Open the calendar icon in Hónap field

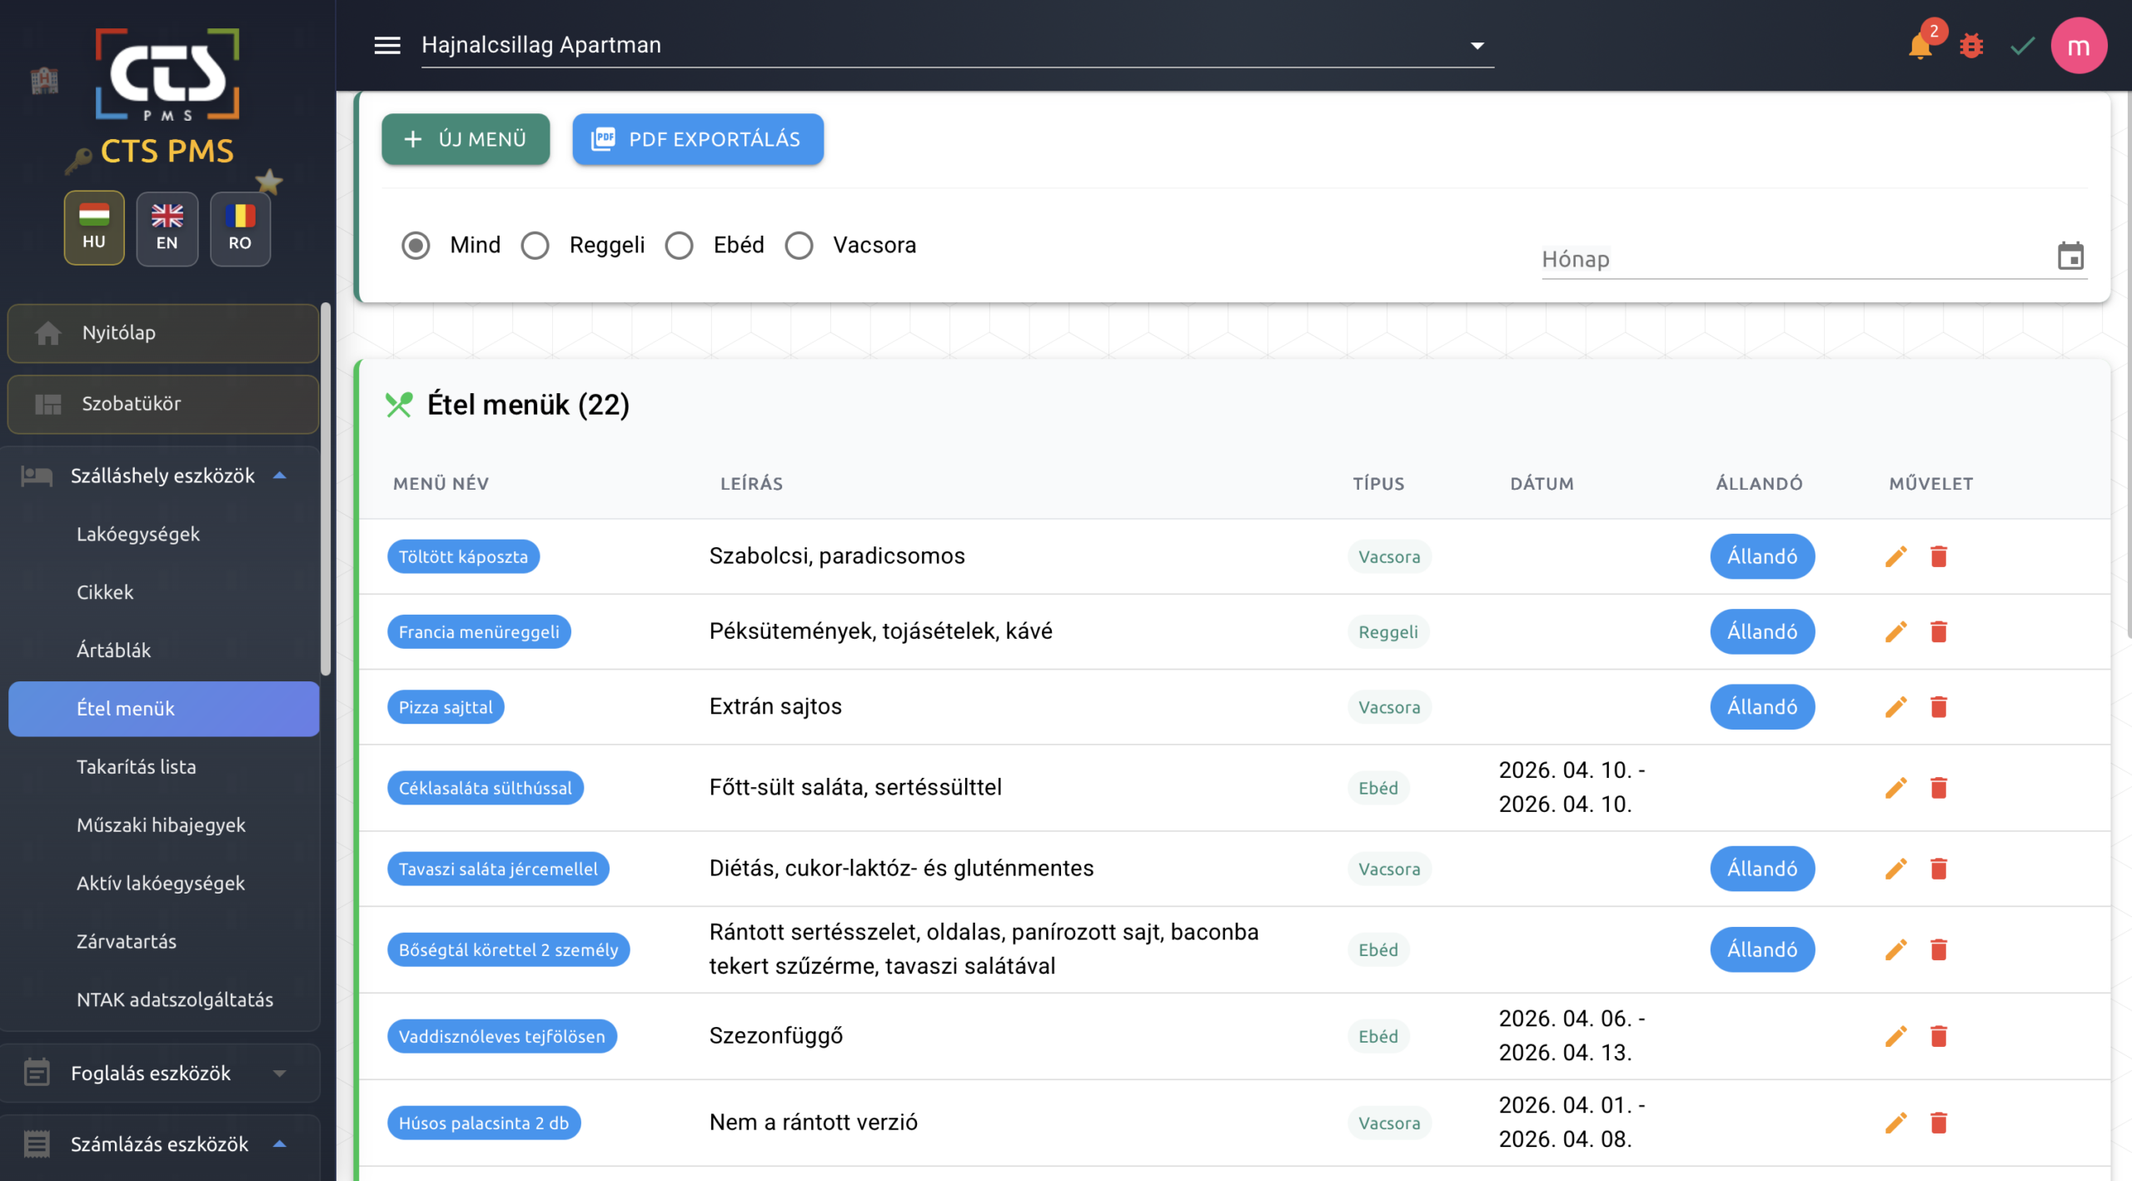coord(2070,257)
